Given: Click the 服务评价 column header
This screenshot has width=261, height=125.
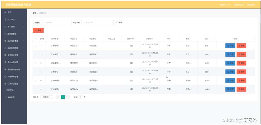Looking at the screenshot, I should pyautogui.click(x=131, y=39).
